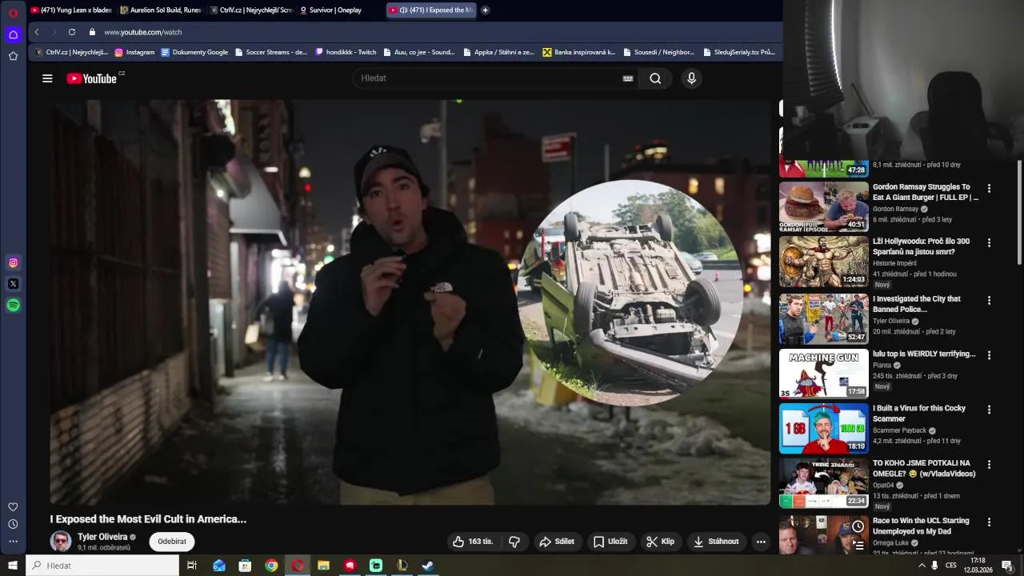Open Instagram in the Opera sidebar

coord(13,262)
